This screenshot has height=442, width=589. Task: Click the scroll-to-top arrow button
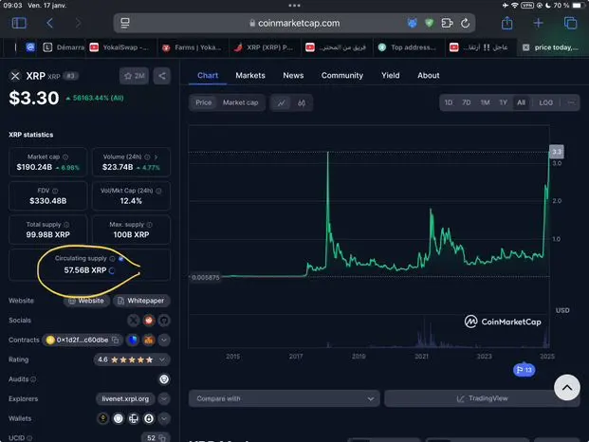[567, 388]
